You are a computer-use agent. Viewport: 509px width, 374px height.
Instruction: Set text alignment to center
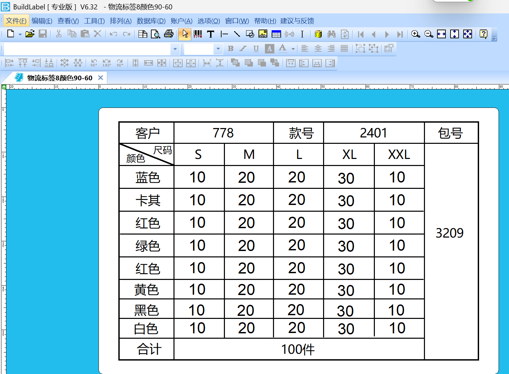coord(318,49)
